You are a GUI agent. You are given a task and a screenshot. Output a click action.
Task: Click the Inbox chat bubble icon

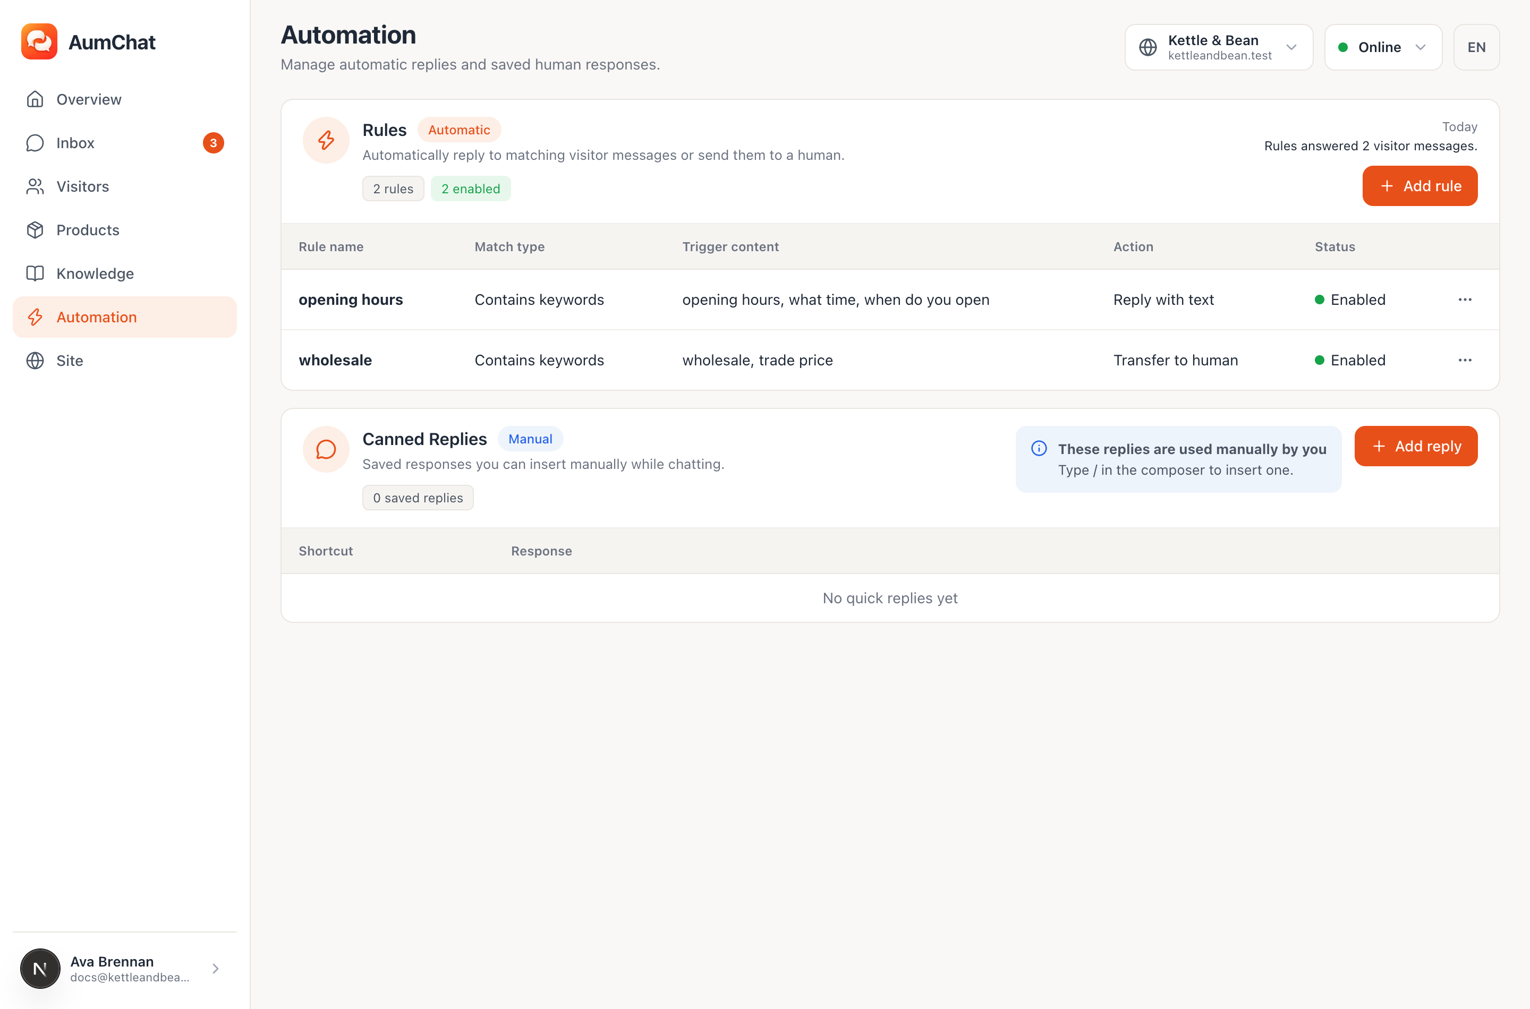click(x=35, y=143)
